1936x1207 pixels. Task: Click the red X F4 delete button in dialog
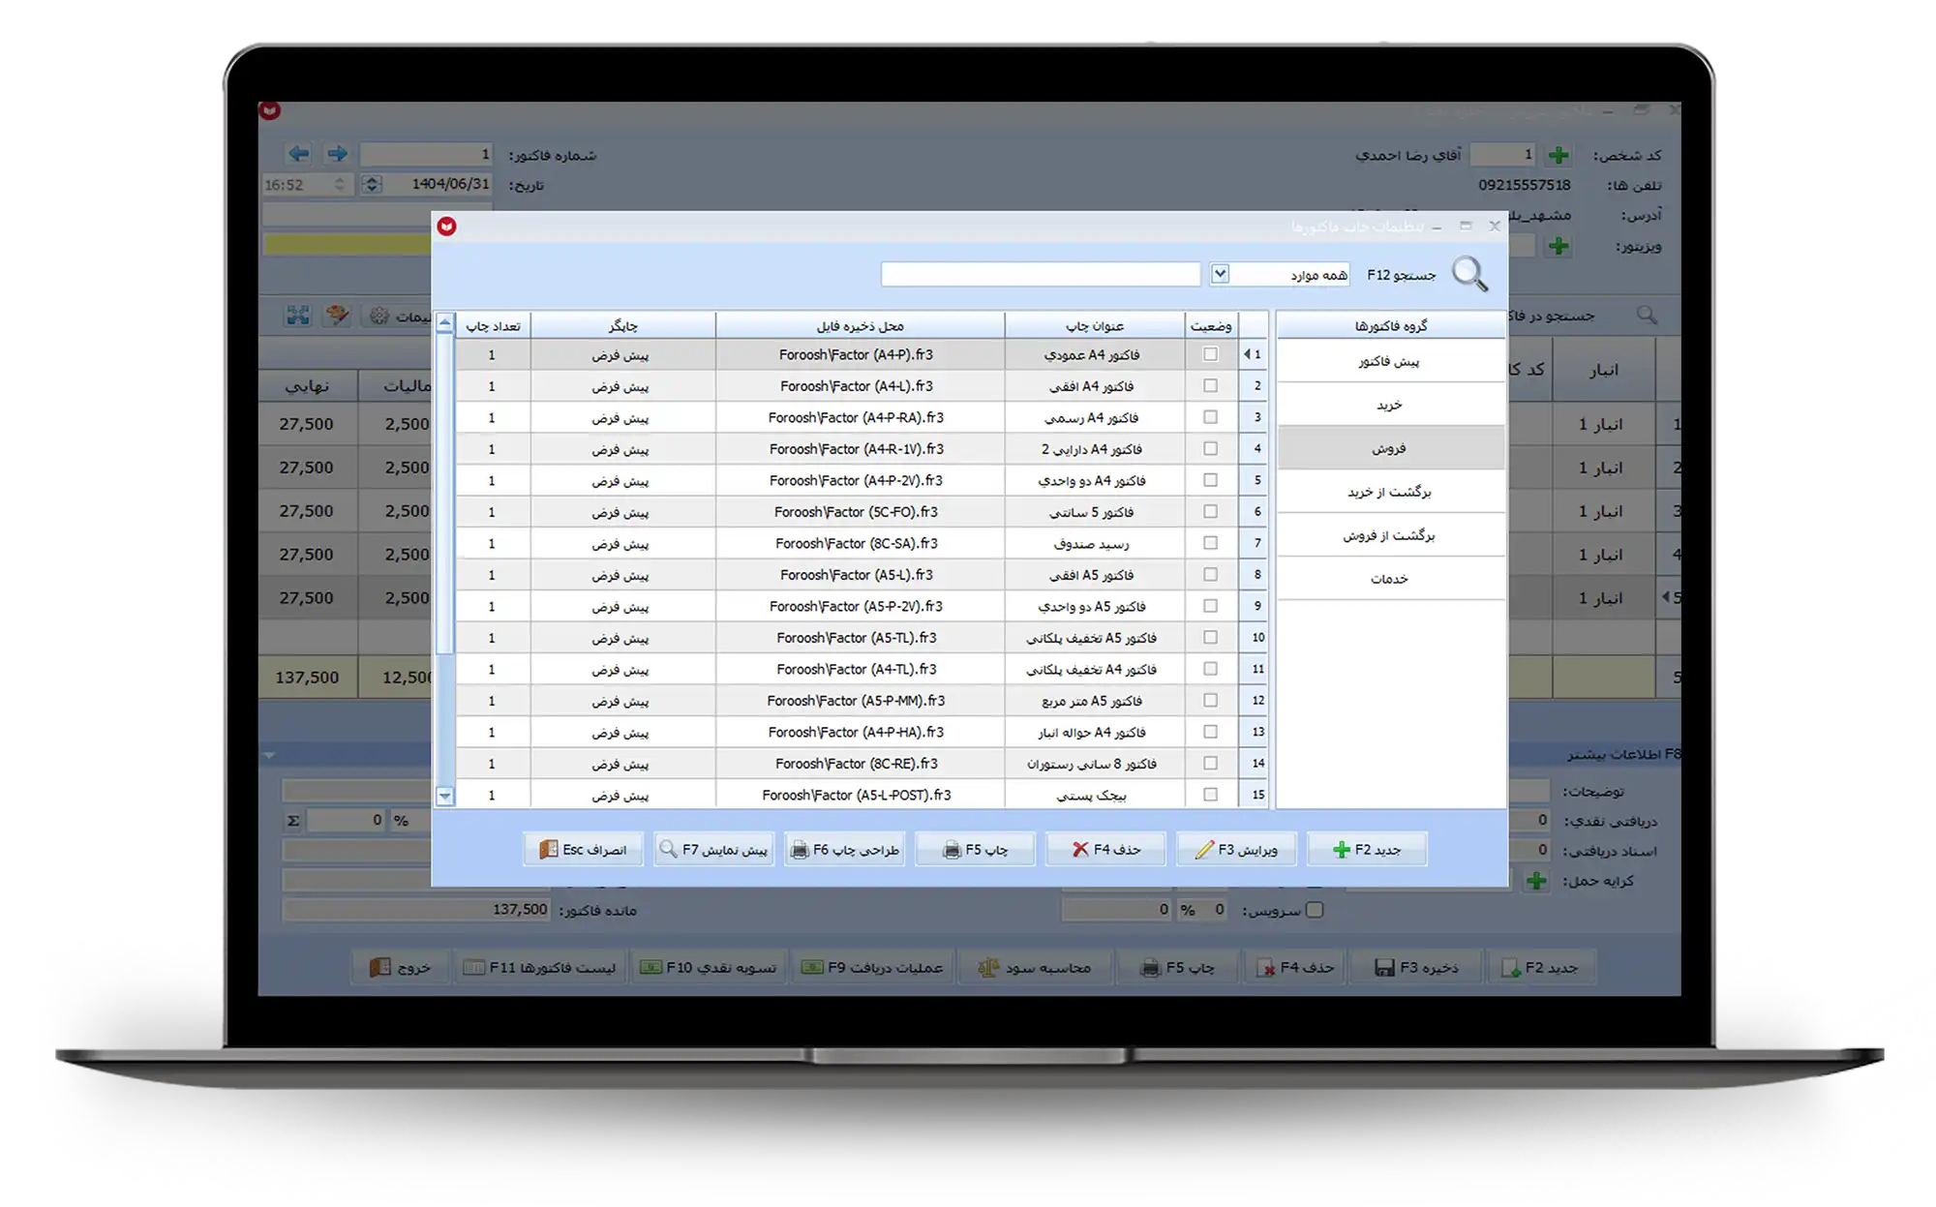point(1105,850)
